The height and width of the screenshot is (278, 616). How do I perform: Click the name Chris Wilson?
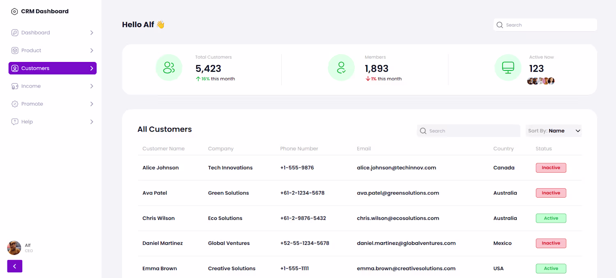point(159,218)
